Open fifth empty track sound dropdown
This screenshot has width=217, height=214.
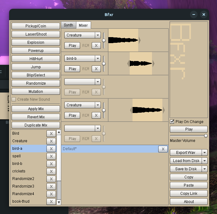[x=98, y=128]
